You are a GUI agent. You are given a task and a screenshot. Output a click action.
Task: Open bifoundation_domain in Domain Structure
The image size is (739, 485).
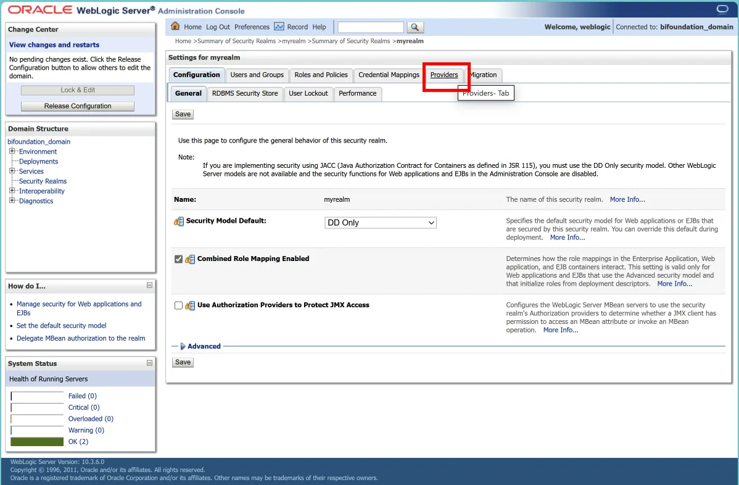pyautogui.click(x=39, y=141)
